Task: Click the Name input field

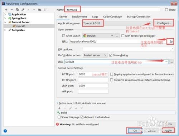Action: click(x=112, y=10)
